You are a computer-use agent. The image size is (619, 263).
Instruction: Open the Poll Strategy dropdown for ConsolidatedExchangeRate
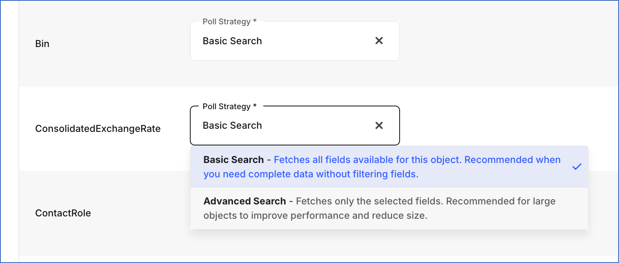click(x=279, y=125)
